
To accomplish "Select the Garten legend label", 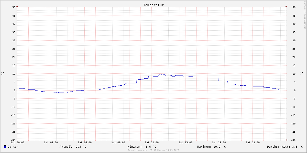I will coord(13,147).
